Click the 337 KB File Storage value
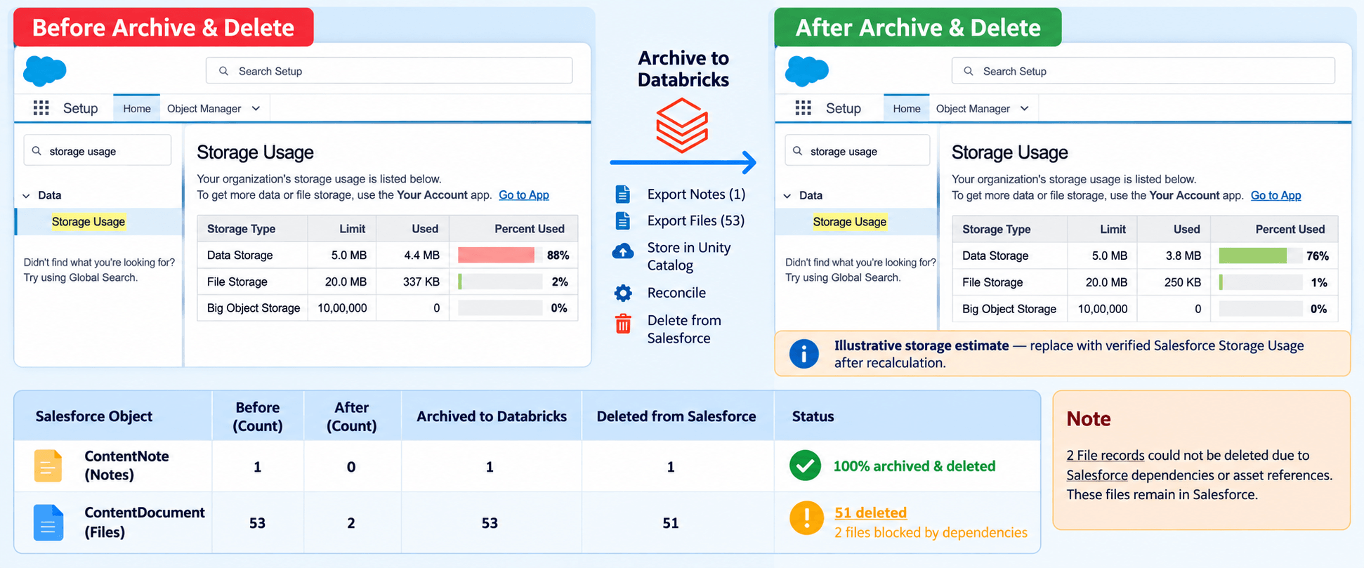1364x568 pixels. tap(421, 282)
